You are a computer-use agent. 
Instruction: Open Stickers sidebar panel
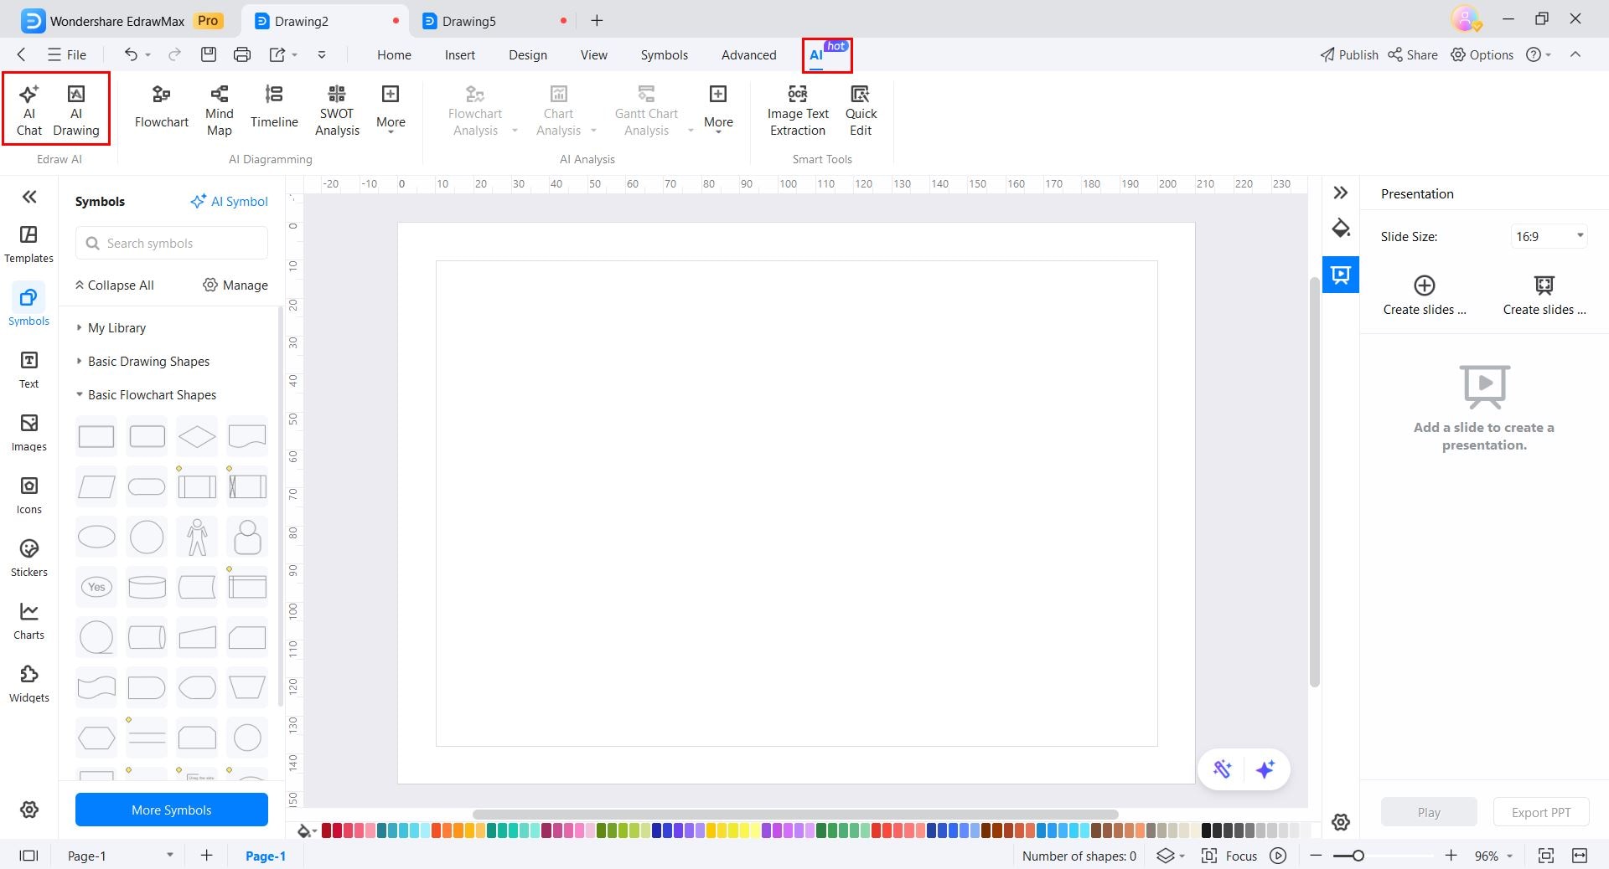(28, 558)
